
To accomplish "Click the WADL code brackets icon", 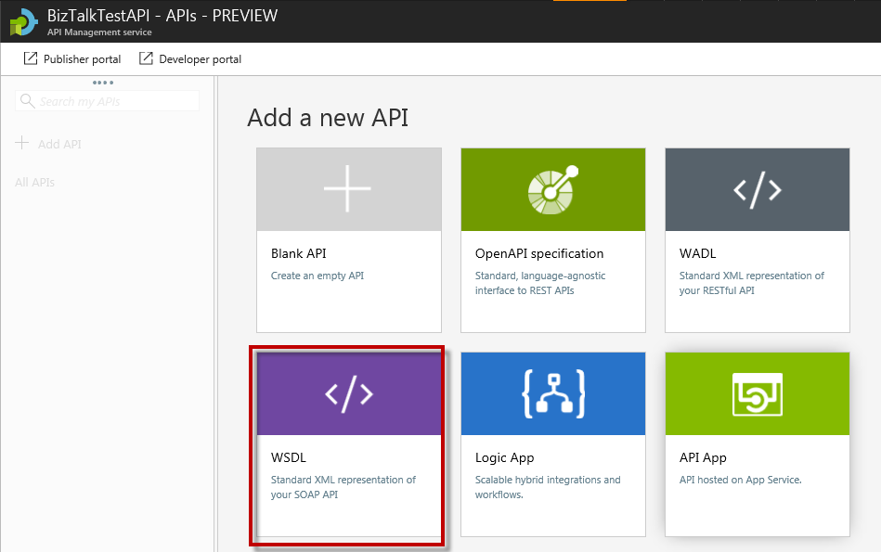I will click(757, 189).
